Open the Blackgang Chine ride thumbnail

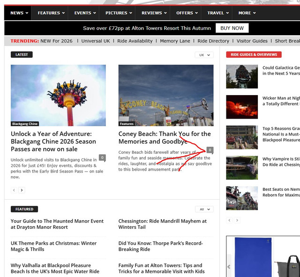58,95
